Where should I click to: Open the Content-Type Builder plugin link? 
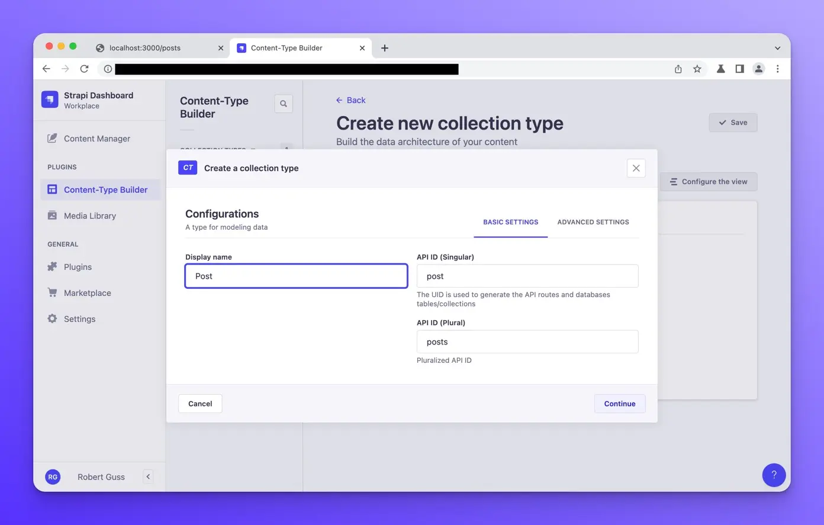click(x=101, y=190)
